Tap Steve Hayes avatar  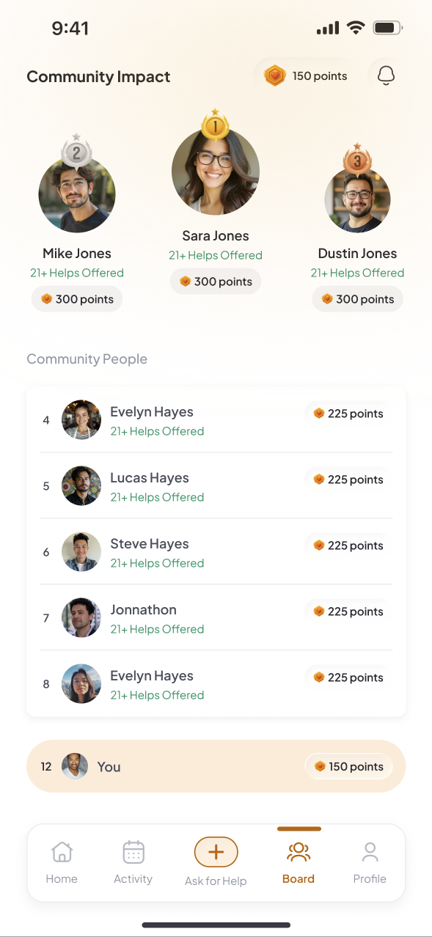(81, 552)
